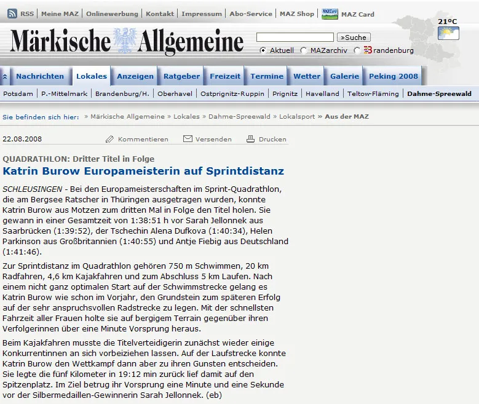The image size is (479, 404).
Task: Open the MAZ Card logo icon
Action: [330, 14]
